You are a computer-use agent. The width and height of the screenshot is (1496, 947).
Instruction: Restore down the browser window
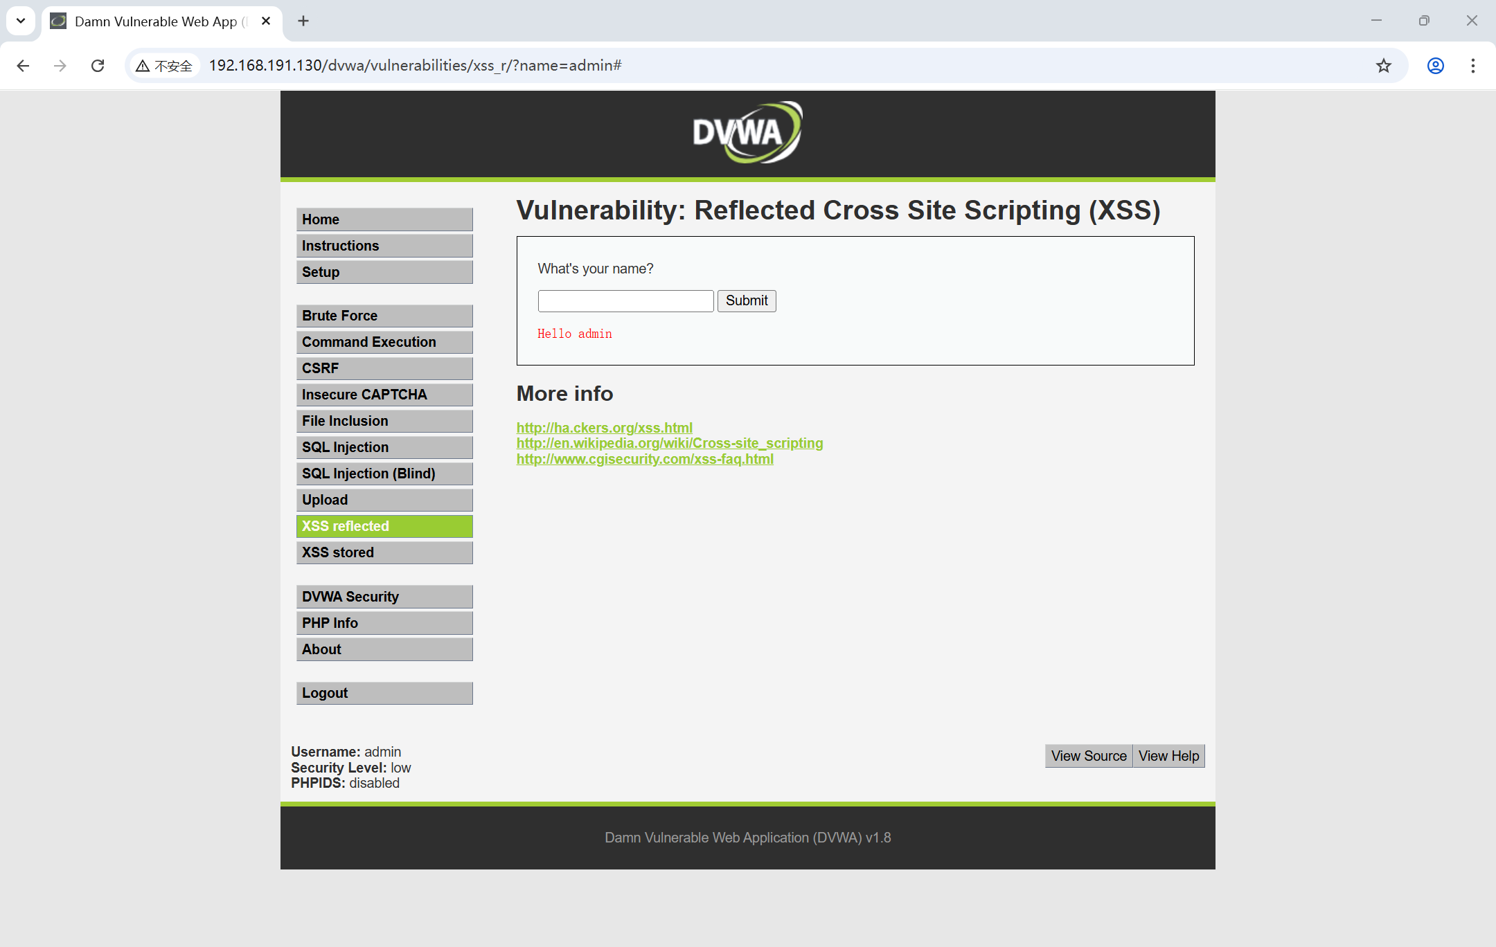tap(1424, 21)
